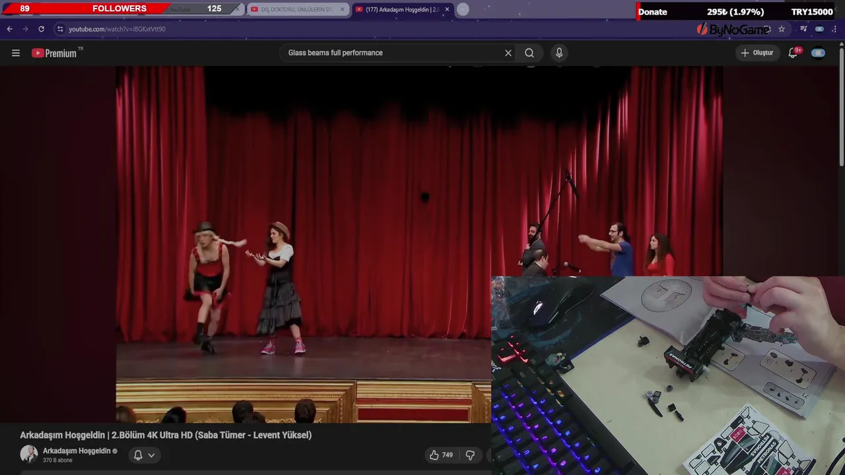Click the 370 B abone text
The width and height of the screenshot is (845, 475).
pos(57,460)
